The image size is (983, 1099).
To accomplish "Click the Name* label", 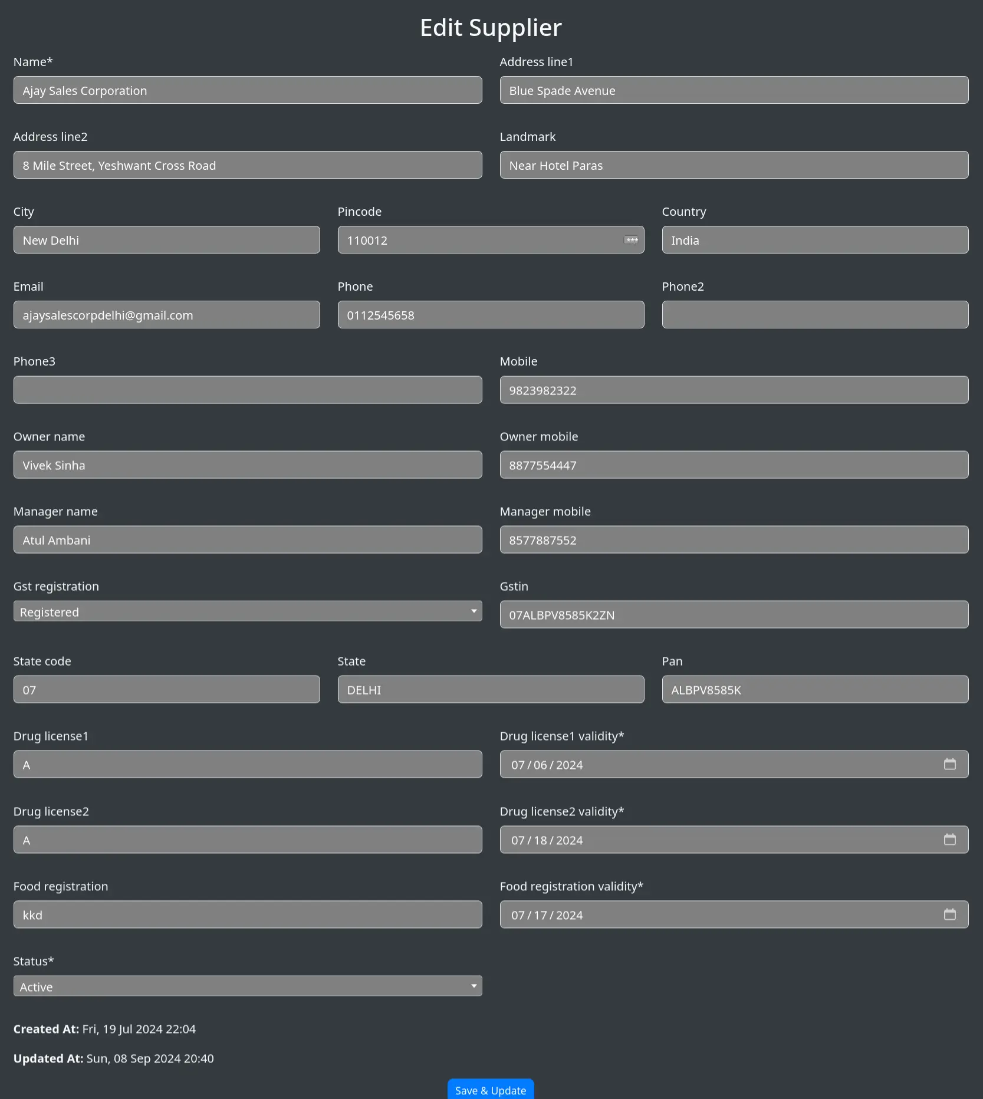I will tap(33, 62).
